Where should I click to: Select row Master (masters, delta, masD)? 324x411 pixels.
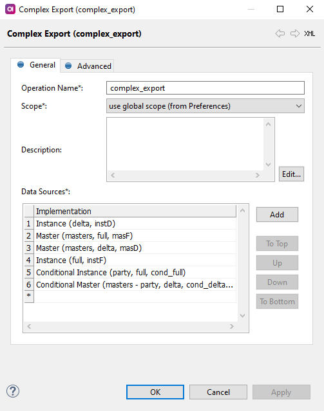(135, 248)
